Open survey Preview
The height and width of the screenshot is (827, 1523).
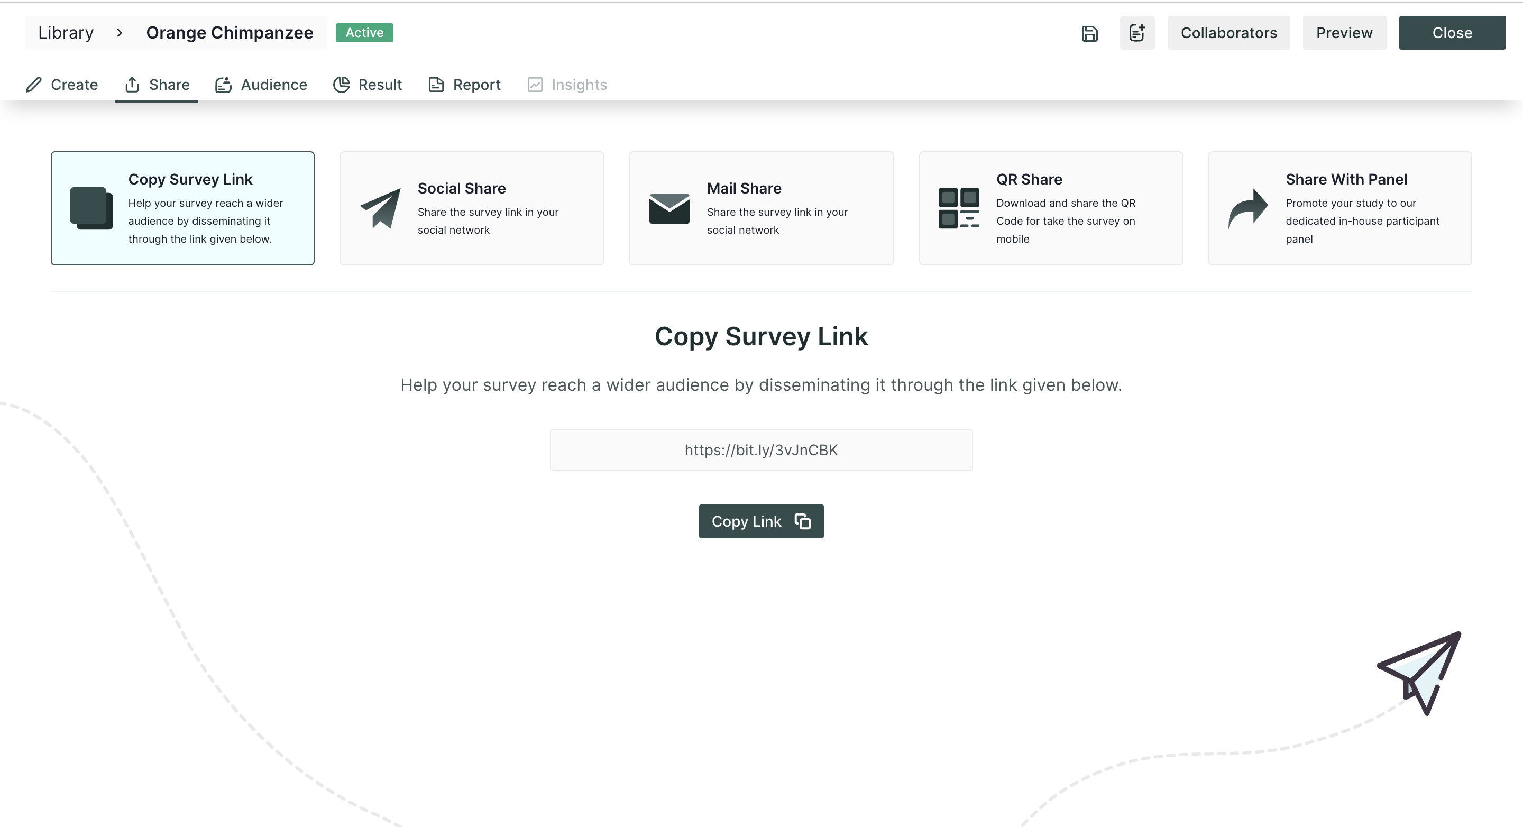pos(1344,32)
